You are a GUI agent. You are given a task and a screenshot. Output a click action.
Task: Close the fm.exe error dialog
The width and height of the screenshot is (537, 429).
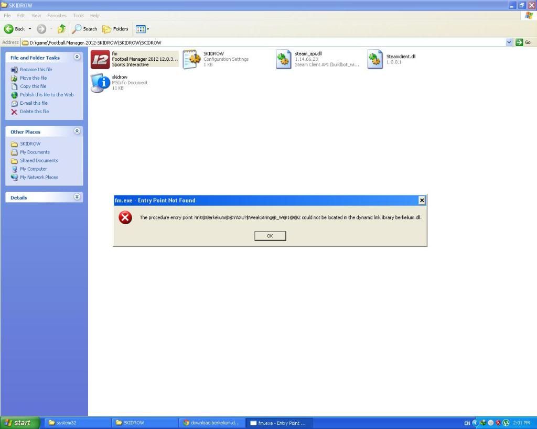point(422,201)
